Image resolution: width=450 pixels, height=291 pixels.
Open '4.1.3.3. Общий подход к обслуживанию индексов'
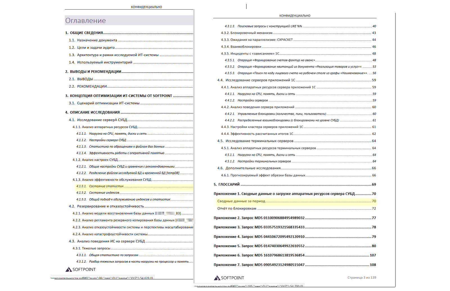point(135,199)
